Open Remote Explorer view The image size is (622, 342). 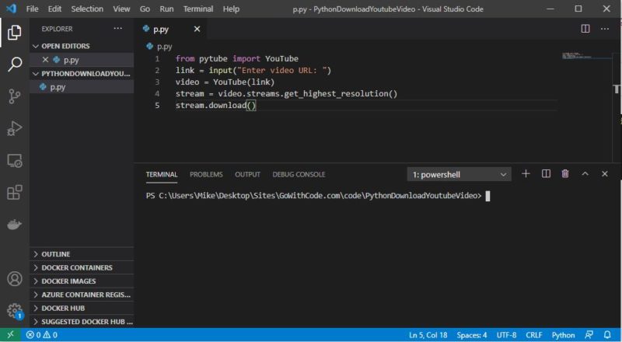(14, 161)
